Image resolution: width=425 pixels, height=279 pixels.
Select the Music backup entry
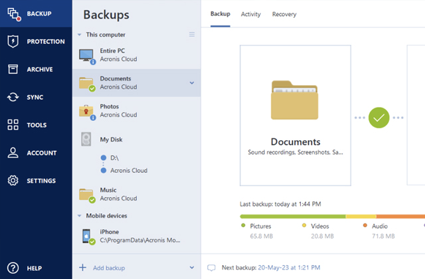pos(137,195)
